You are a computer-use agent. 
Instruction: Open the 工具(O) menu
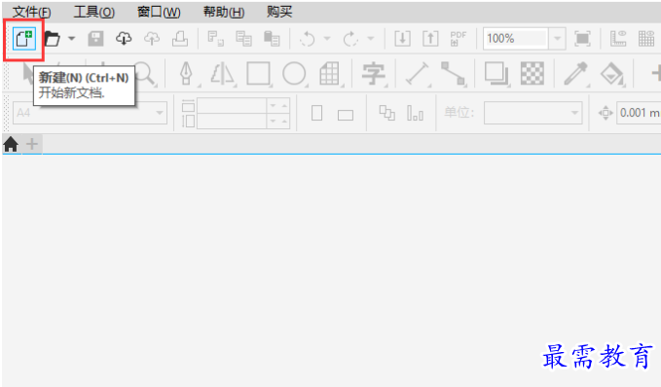94,13
